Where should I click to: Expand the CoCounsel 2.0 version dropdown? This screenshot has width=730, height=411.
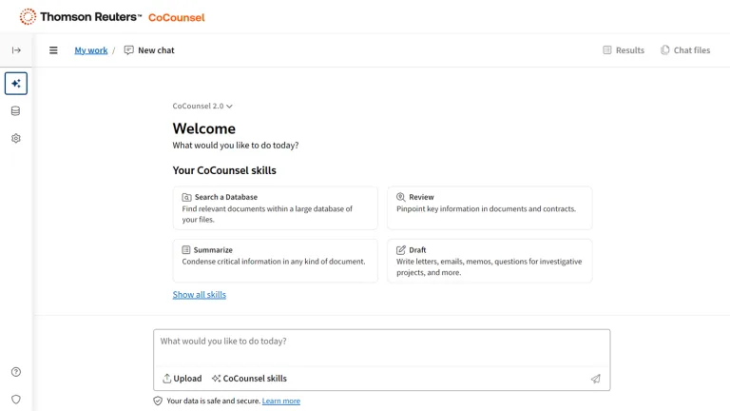[x=202, y=107]
